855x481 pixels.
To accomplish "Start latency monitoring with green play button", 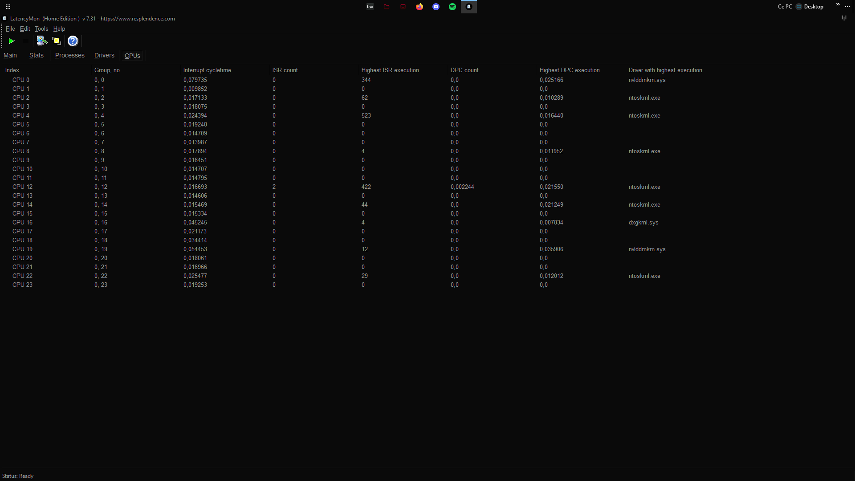I will tap(12, 41).
